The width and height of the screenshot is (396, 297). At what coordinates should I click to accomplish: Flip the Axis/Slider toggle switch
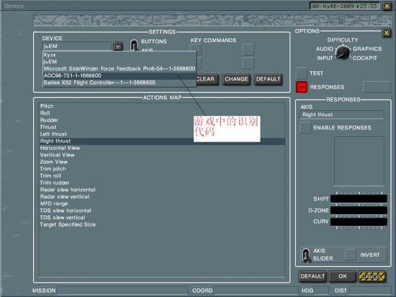click(x=306, y=255)
